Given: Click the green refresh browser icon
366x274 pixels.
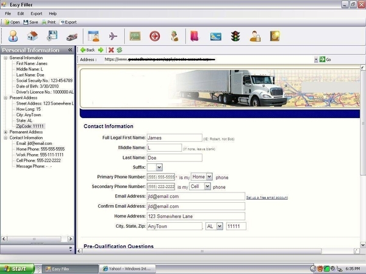Looking at the screenshot, I should coord(120,50).
